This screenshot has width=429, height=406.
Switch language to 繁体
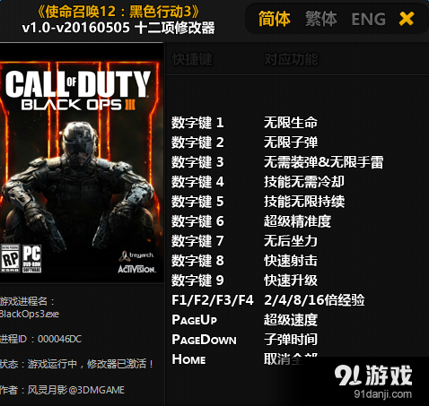pos(321,19)
